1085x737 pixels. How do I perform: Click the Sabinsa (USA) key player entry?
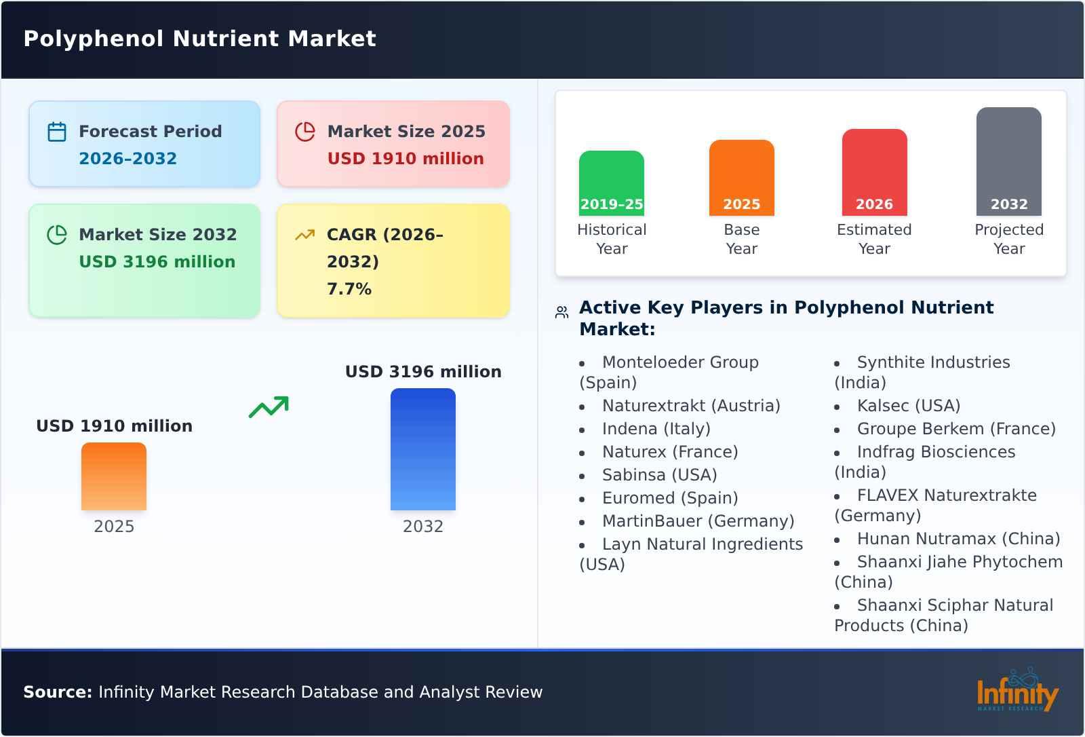click(x=658, y=474)
